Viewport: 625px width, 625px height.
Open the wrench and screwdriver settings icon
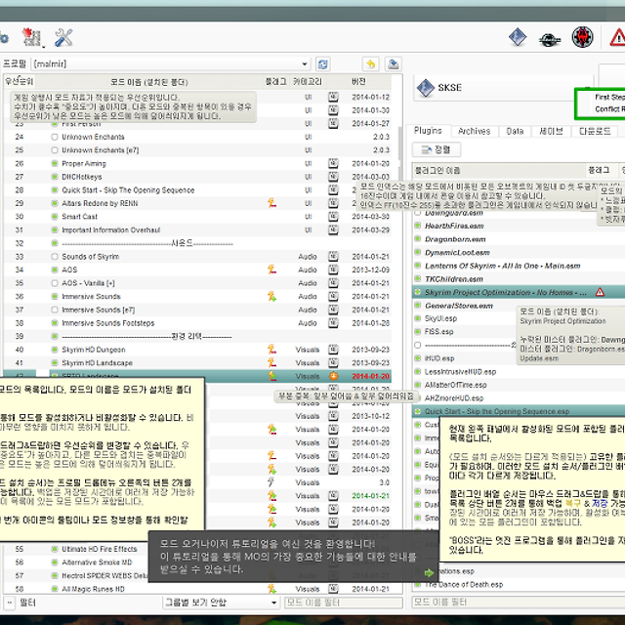tap(64, 38)
